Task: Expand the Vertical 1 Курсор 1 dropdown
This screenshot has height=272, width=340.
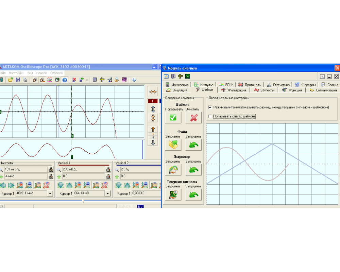Action: [x=108, y=193]
